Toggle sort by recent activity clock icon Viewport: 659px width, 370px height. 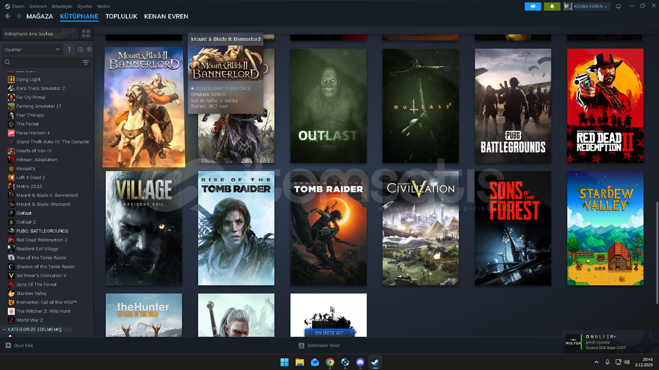[x=80, y=49]
